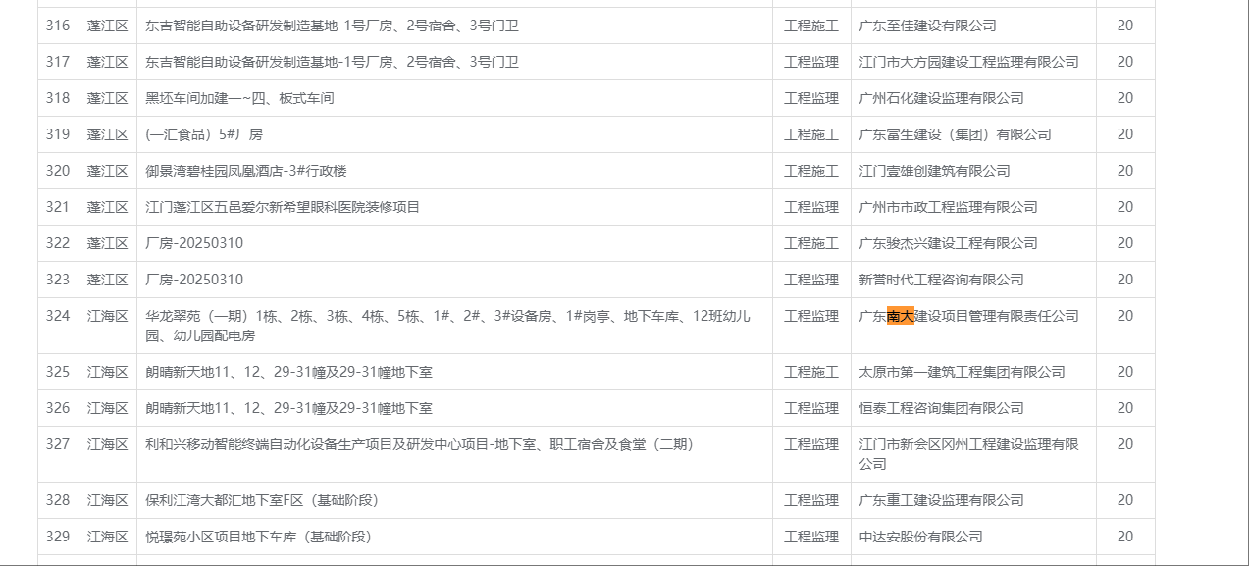The height and width of the screenshot is (566, 1249).
Task: Click row number 326
Action: 58,408
